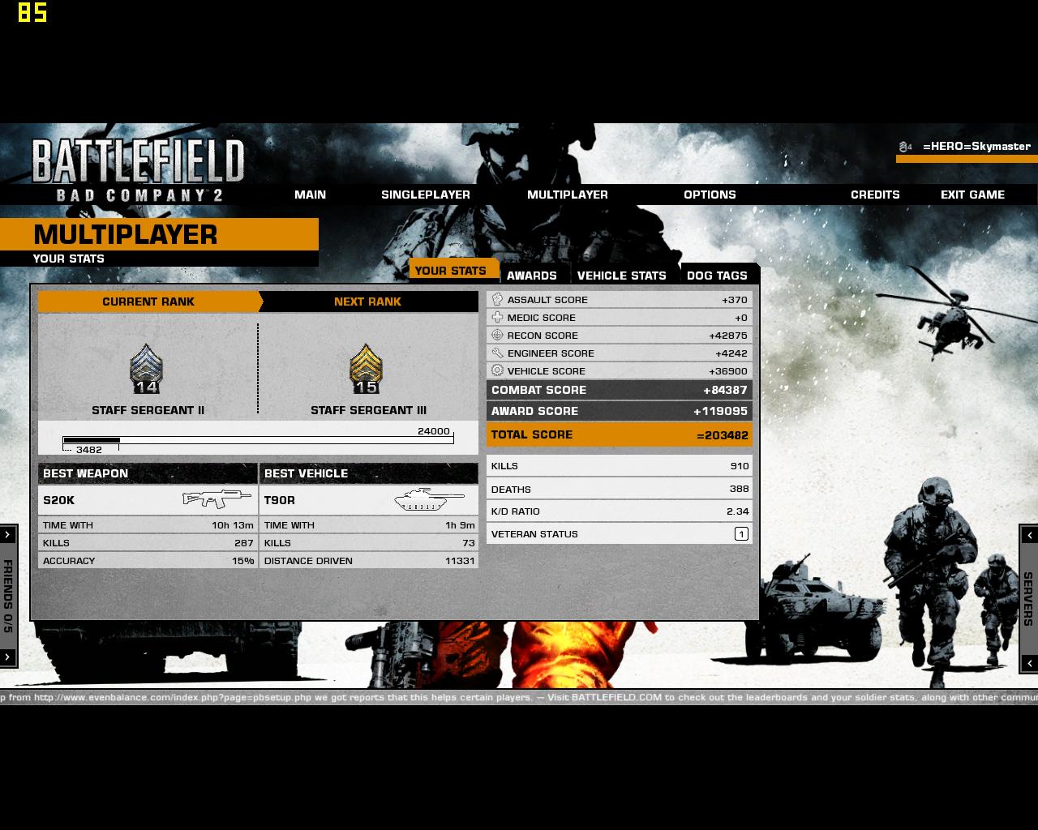Click the weapon Time With 10h 13m row
The width and height of the screenshot is (1038, 830).
point(148,525)
